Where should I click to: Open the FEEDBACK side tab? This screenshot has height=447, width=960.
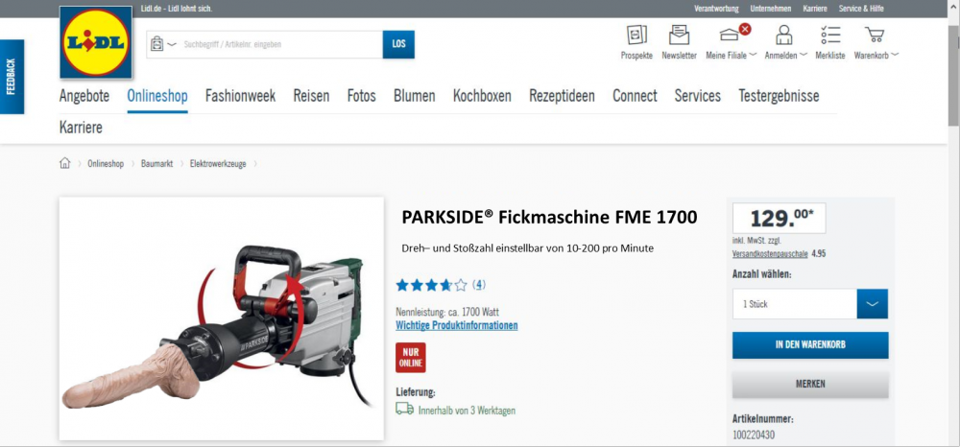(12, 77)
